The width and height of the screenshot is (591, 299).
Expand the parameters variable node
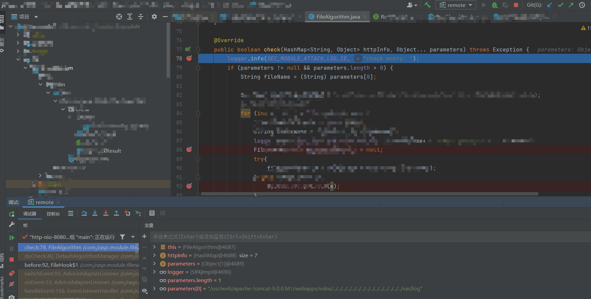click(154, 263)
